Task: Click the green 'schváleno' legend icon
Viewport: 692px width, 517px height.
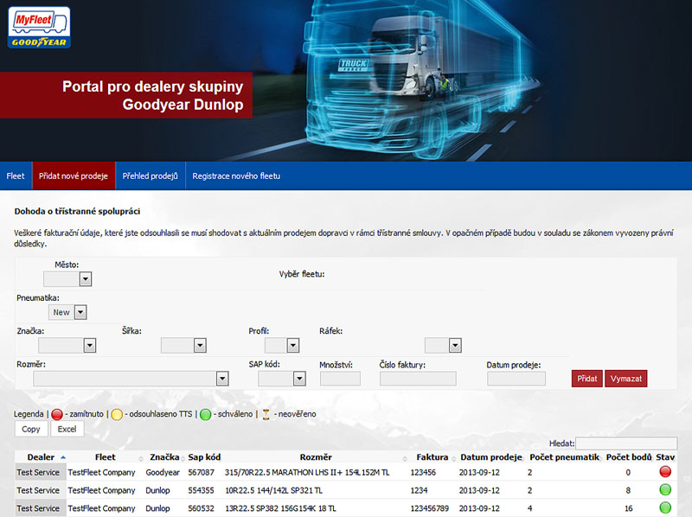Action: point(205,414)
